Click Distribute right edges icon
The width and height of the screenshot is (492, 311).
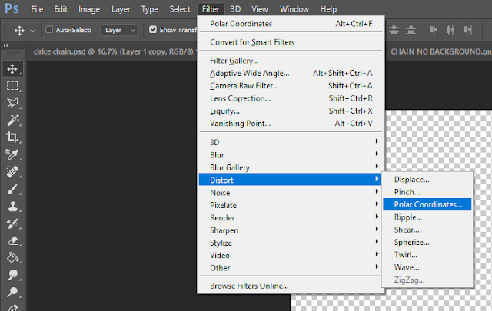point(468,30)
